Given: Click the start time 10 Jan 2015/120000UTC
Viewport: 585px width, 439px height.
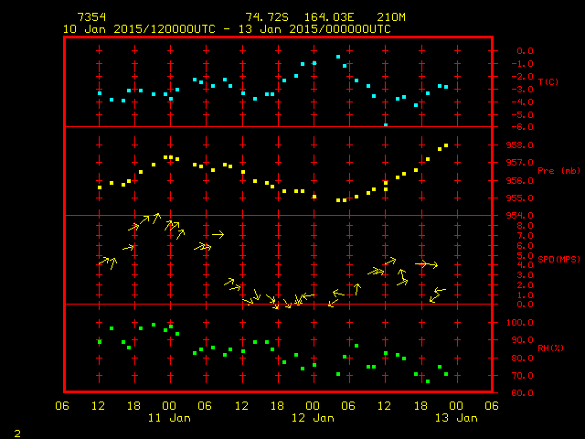Looking at the screenshot, I should click(139, 29).
